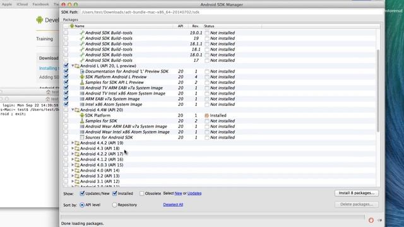
Task: Click the Documentation for Android 'L' Preview icon
Action: [82, 71]
